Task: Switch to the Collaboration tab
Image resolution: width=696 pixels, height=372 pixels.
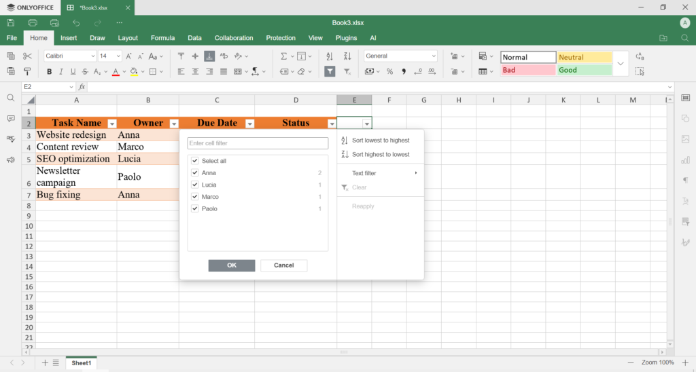Action: pos(234,38)
